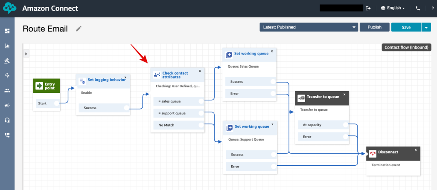This screenshot has width=437, height=190.
Task: Click the megaphone sidebar icon
Action: (7, 105)
